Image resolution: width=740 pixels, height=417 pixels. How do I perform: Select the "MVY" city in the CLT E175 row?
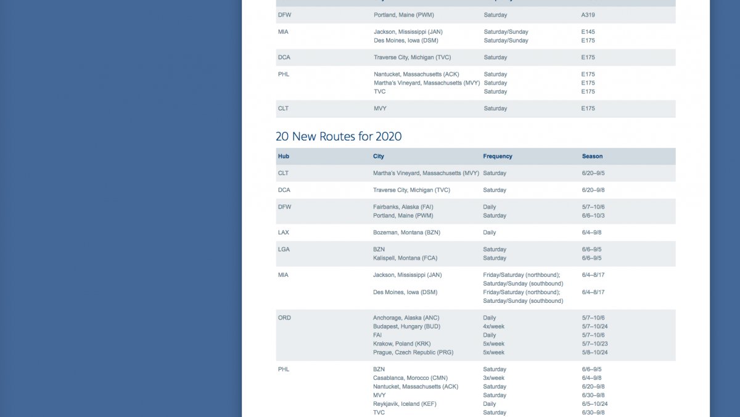pyautogui.click(x=380, y=109)
